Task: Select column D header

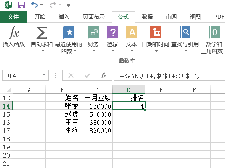Action: tap(129, 90)
